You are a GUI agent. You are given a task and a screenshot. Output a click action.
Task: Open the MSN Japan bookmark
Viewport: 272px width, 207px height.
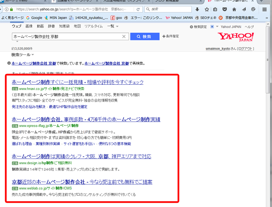(56, 18)
